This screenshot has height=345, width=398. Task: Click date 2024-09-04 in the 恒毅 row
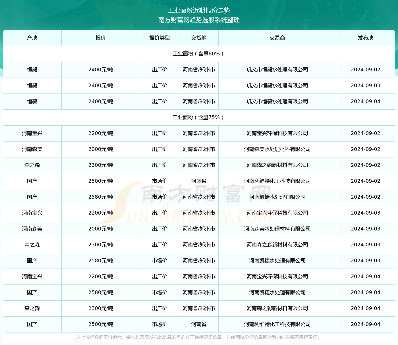point(366,101)
